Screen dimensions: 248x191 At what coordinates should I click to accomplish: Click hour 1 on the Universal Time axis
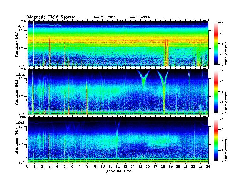click(35, 166)
